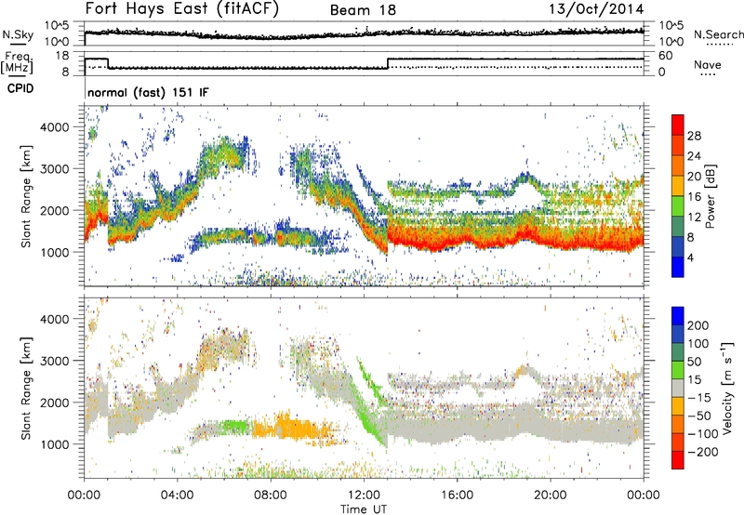The height and width of the screenshot is (515, 744).
Task: Click the right-hand Nave axis value 60
Action: (x=665, y=56)
